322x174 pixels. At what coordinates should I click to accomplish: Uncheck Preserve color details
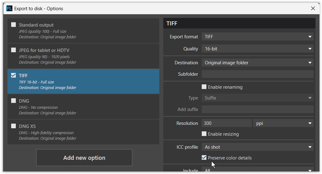(204, 158)
